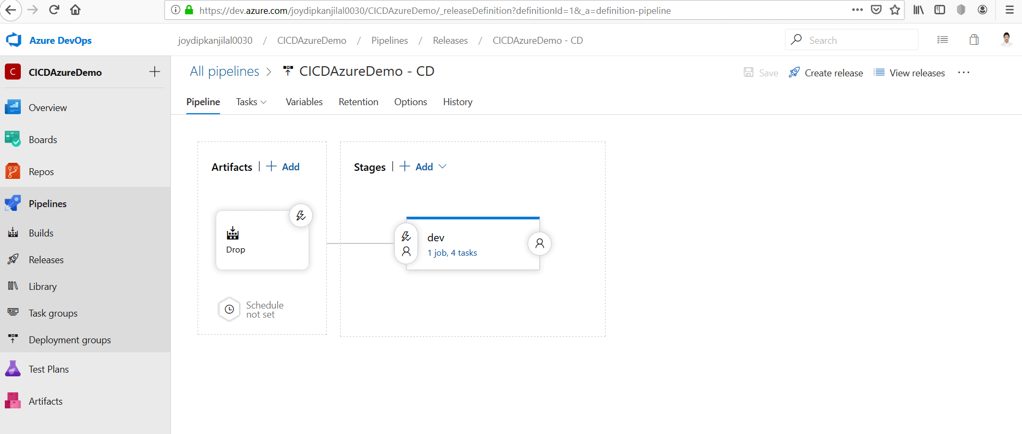This screenshot has height=434, width=1022.
Task: Click the CICDAzureDemo project name in sidebar
Action: [x=65, y=72]
